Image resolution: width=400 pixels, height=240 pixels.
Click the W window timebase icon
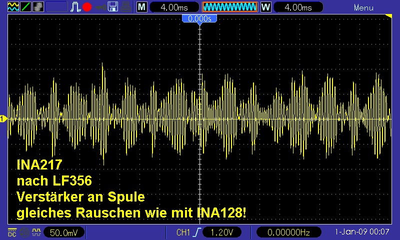coord(266,7)
